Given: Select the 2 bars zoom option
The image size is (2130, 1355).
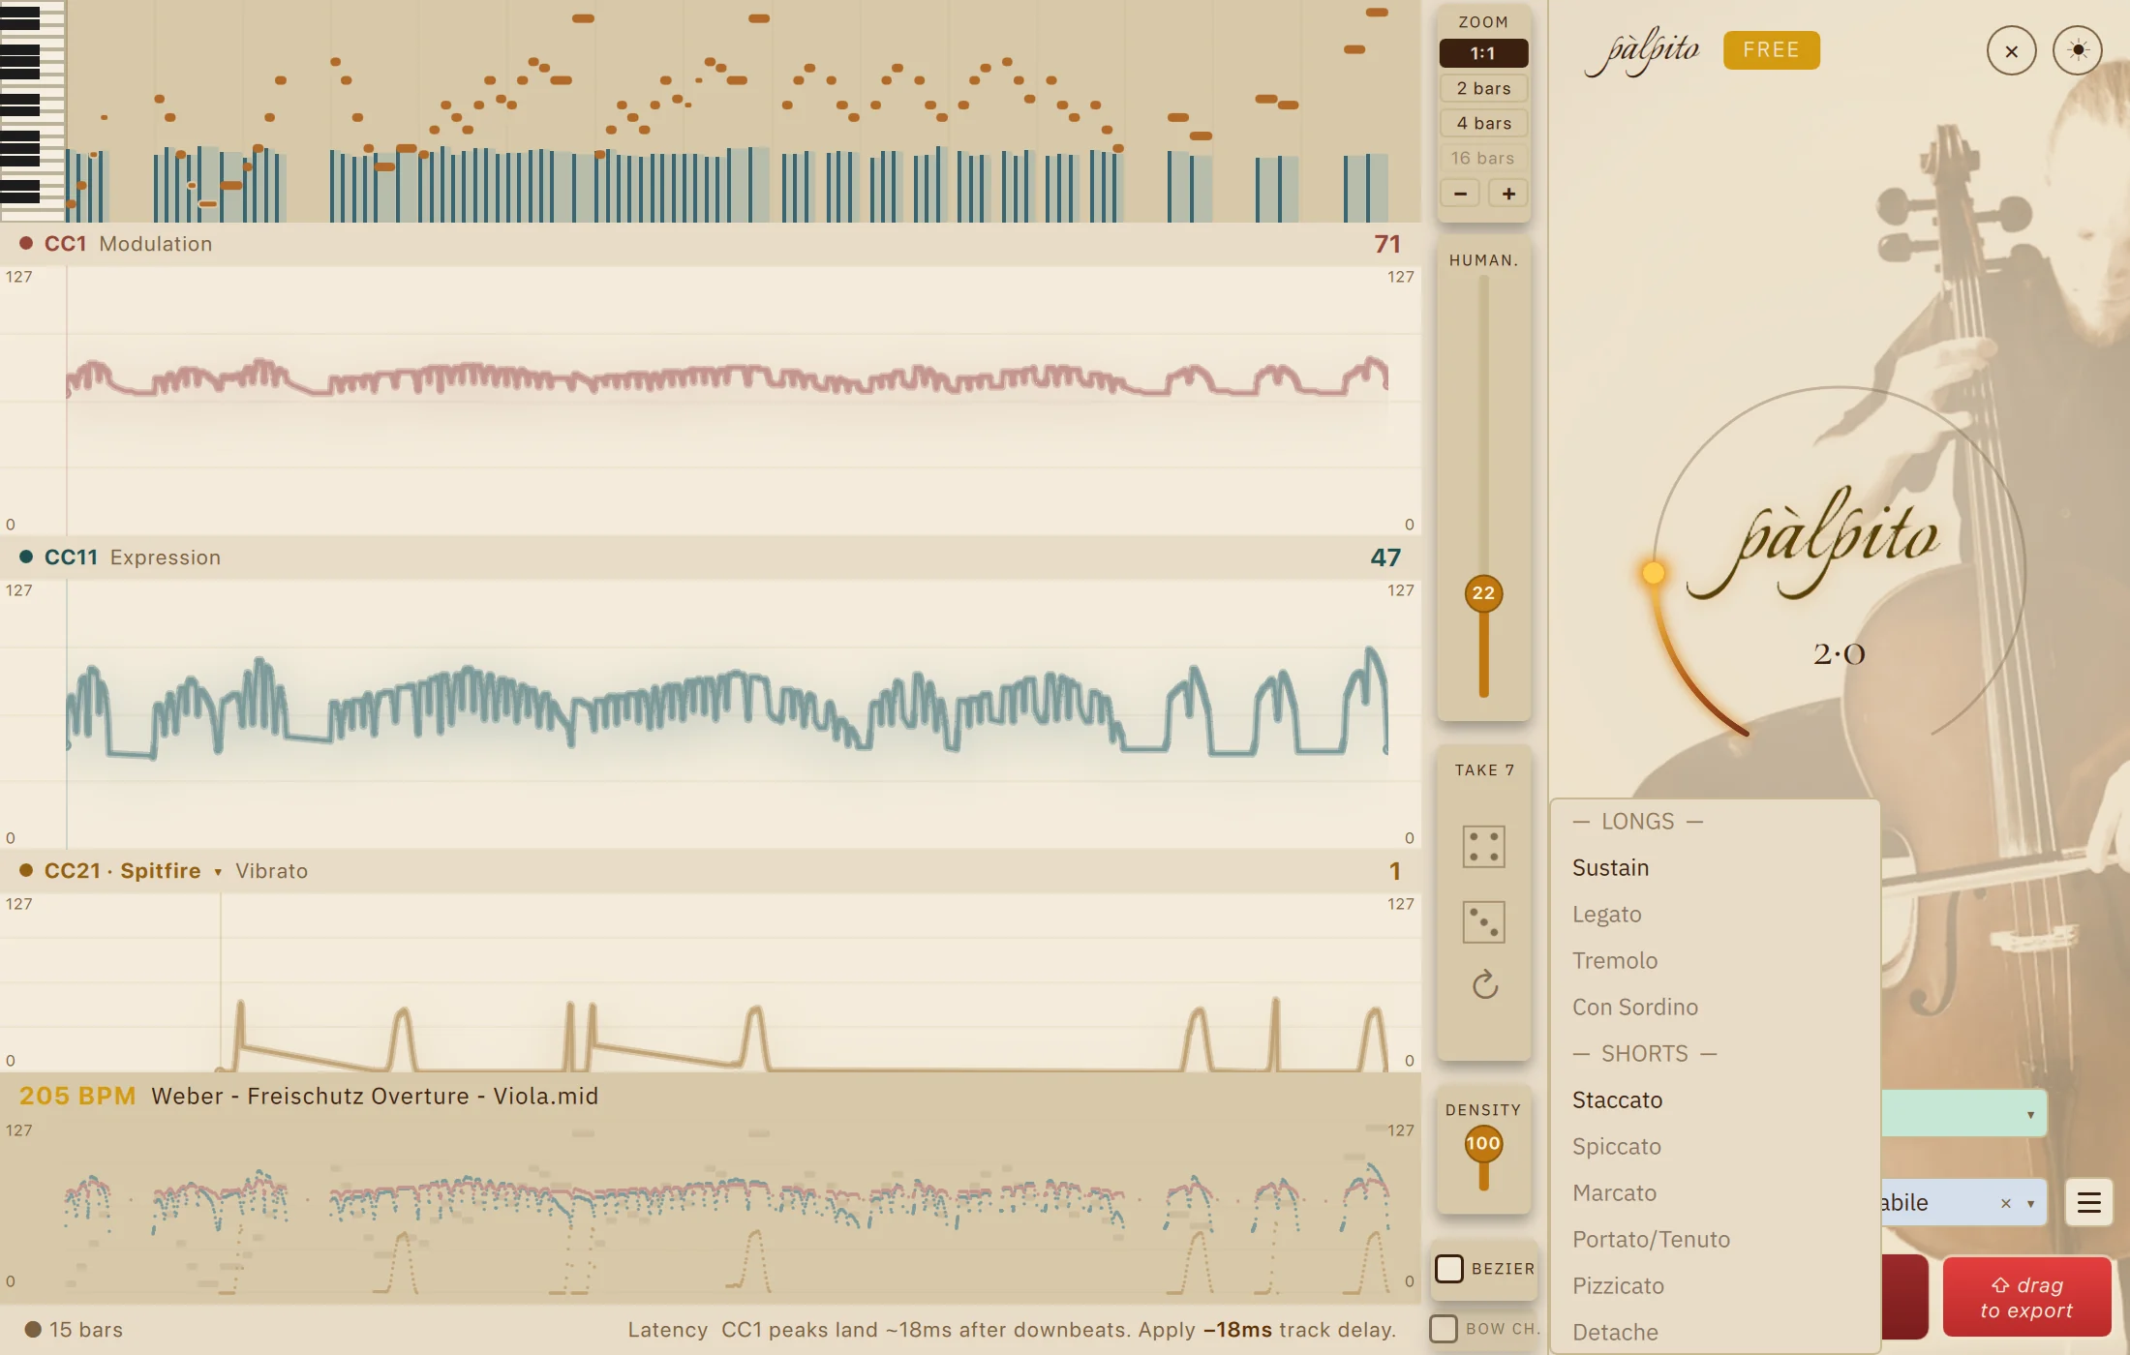Looking at the screenshot, I should click(1483, 88).
